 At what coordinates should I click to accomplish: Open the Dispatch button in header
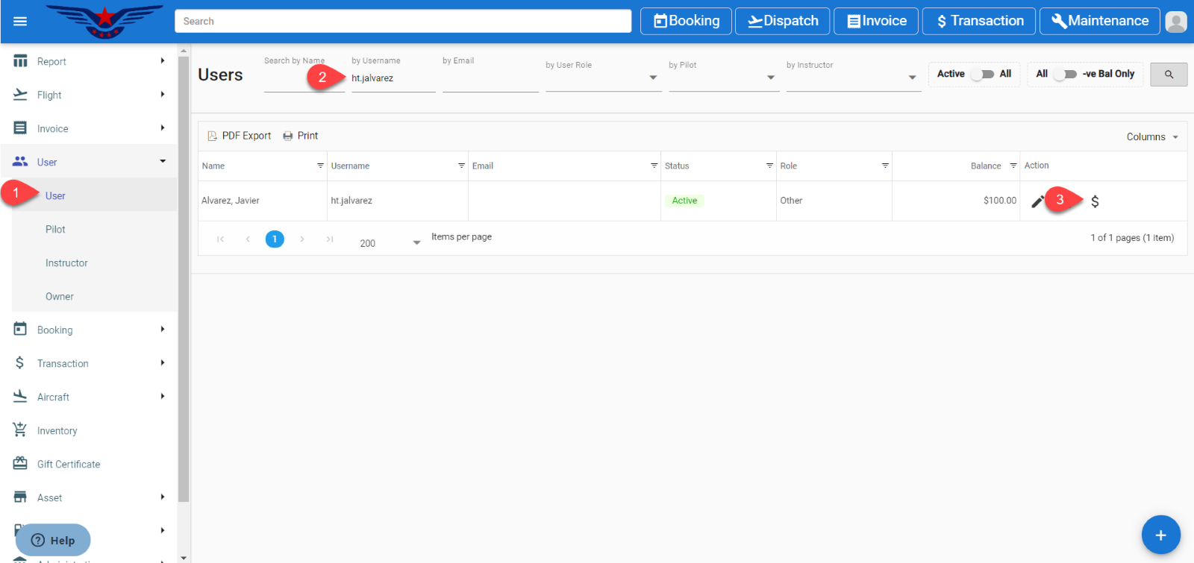782,21
